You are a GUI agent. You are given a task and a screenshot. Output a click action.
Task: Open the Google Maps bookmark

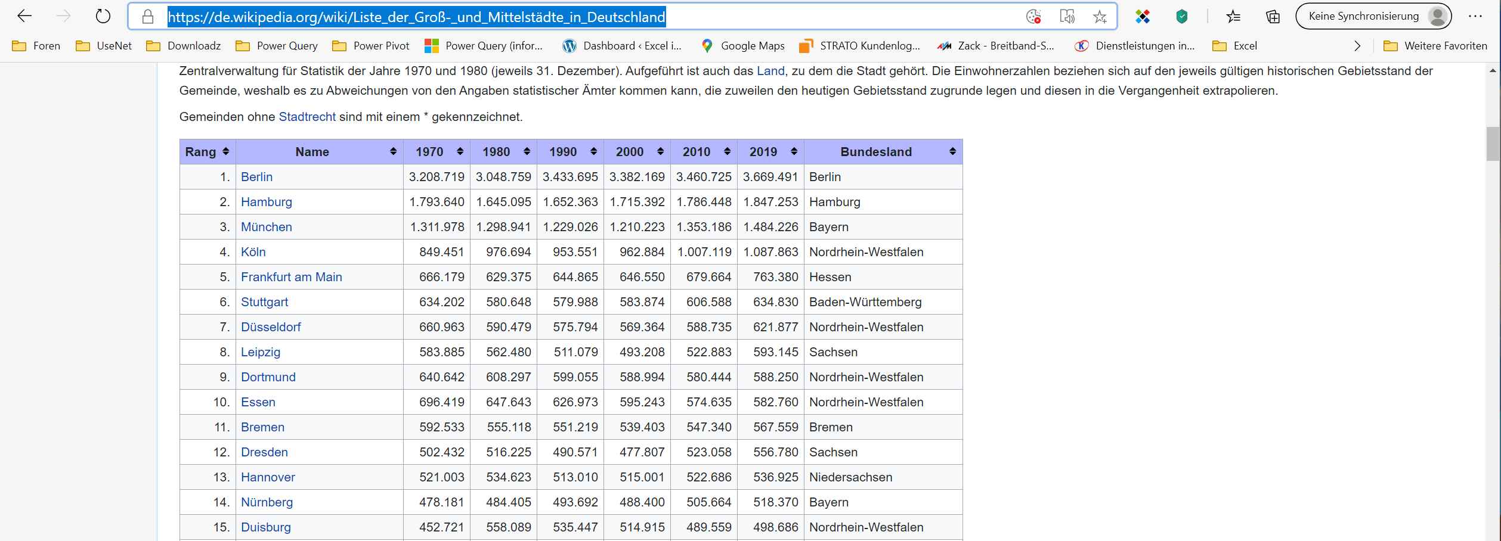coord(742,46)
